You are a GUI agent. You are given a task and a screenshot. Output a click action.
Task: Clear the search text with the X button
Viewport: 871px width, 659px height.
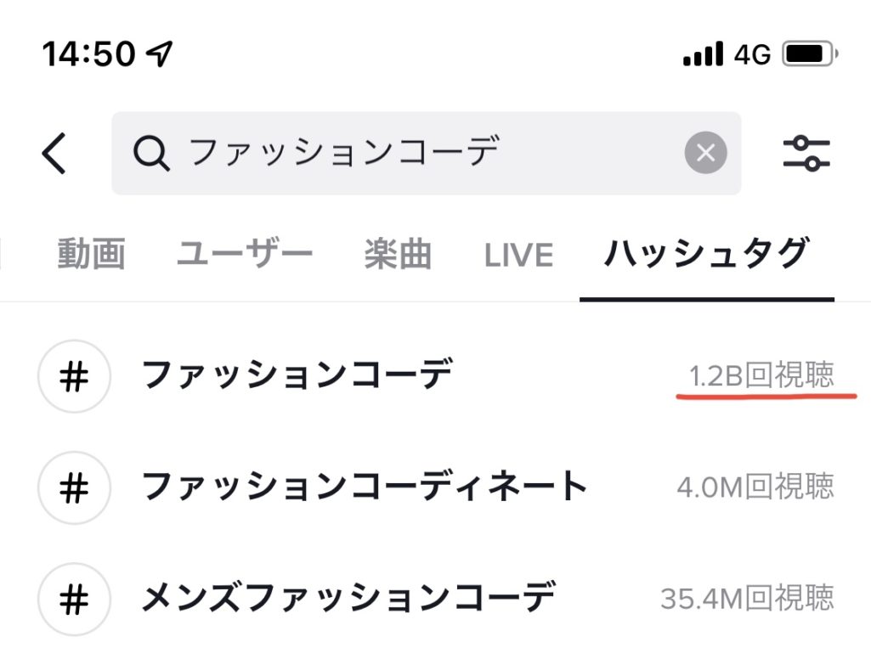(x=705, y=153)
